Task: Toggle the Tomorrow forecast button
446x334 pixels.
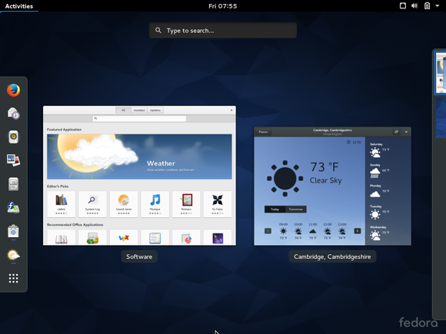Action: (295, 210)
